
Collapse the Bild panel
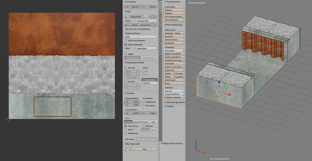[x=125, y=12]
